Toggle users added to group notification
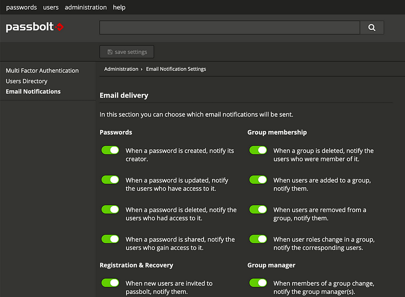Viewport: 405px width, 297px height. click(258, 180)
